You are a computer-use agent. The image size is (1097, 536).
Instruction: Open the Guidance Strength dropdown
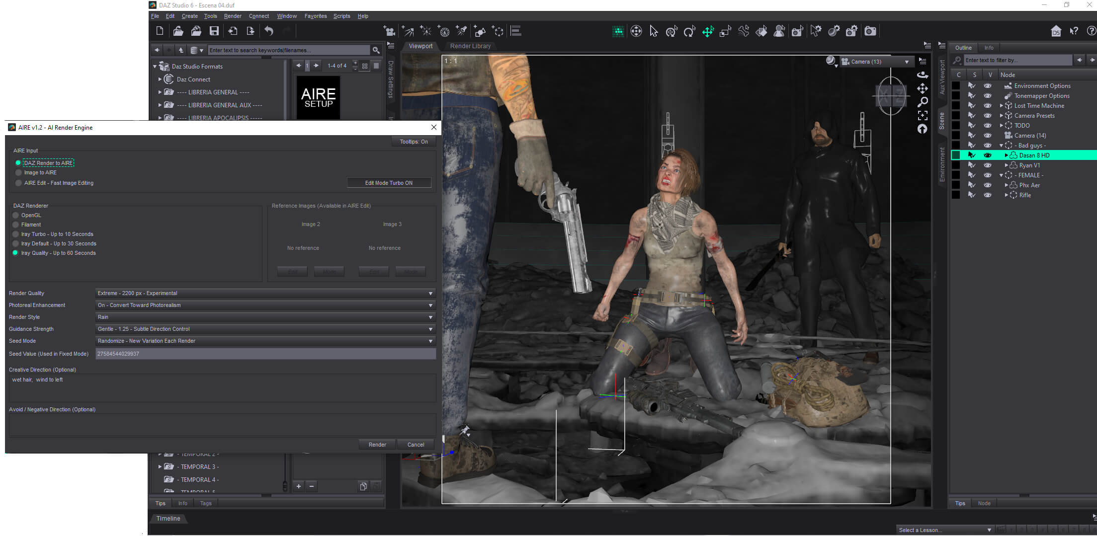click(x=265, y=329)
